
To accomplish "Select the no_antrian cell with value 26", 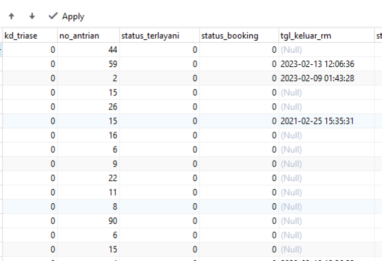I will tap(88, 107).
